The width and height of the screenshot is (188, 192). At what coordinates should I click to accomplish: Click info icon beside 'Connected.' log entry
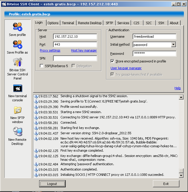(x=36, y=123)
